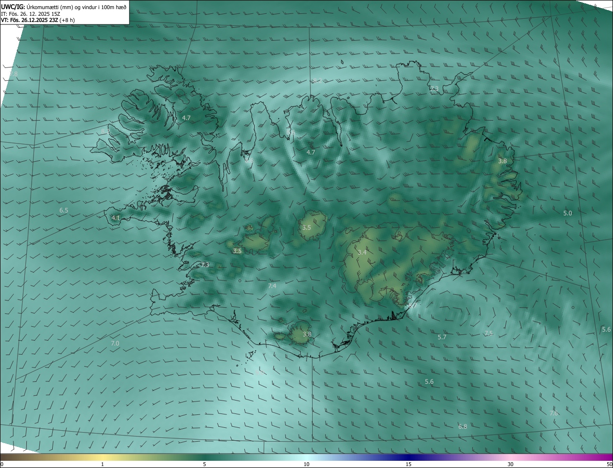This screenshot has height=468, width=613.
Task: Click the 8.2 value west of the Westfjords
Action: (x=105, y=131)
